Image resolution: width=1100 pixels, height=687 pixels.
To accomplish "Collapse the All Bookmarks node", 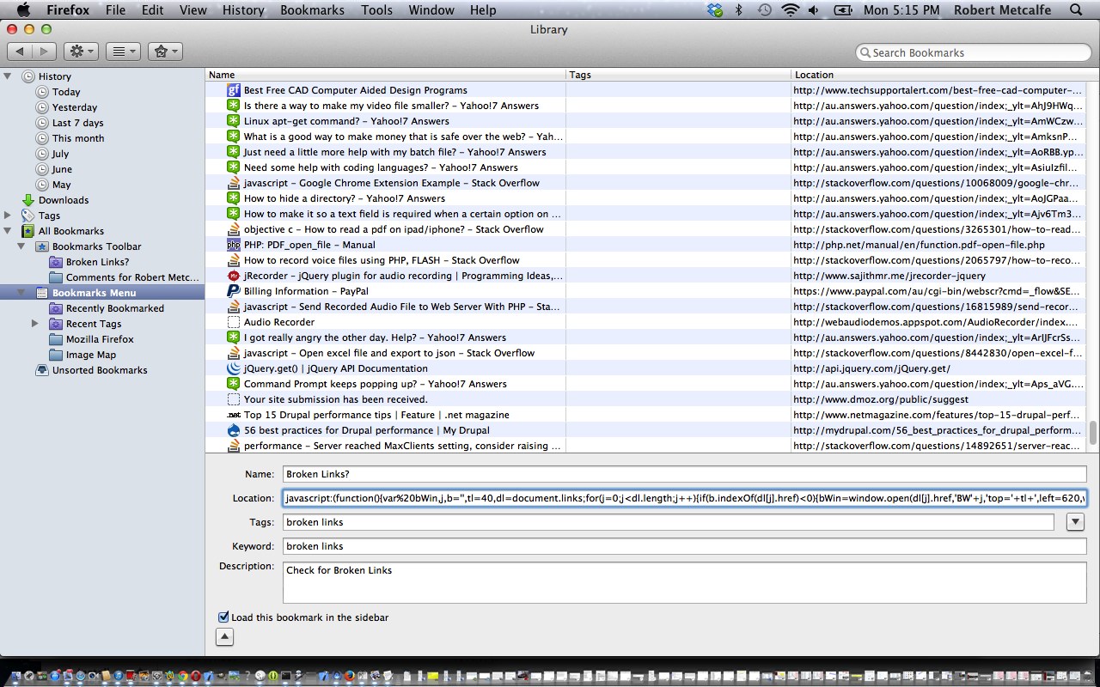I will click(8, 231).
